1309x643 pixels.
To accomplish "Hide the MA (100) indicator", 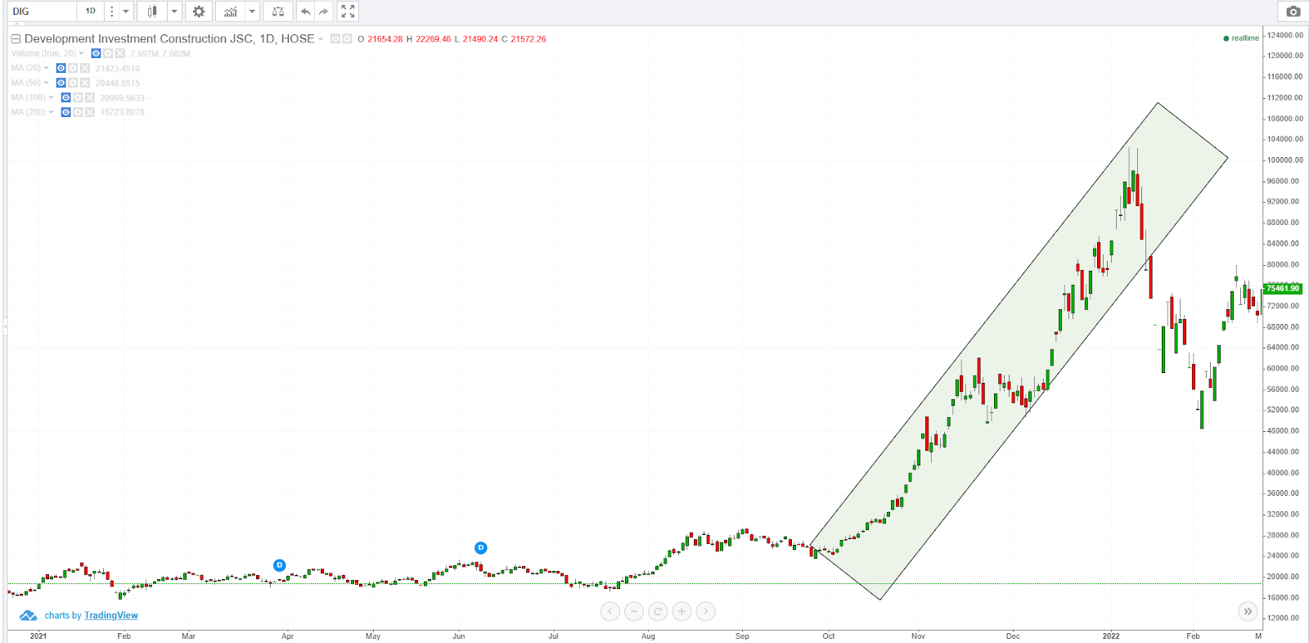I will pyautogui.click(x=65, y=97).
